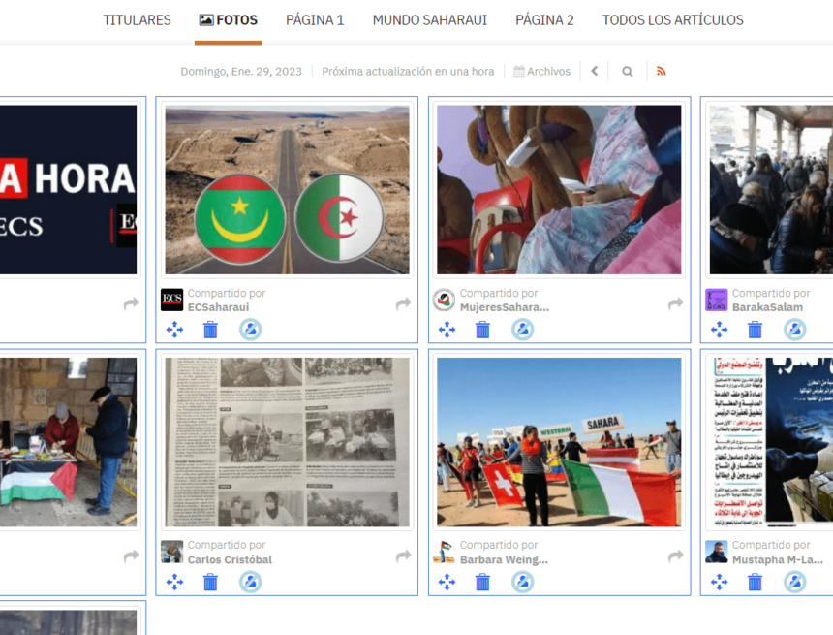The image size is (833, 635).
Task: Select the TODOS LOS ARTÍCULOS tab
Action: click(672, 20)
